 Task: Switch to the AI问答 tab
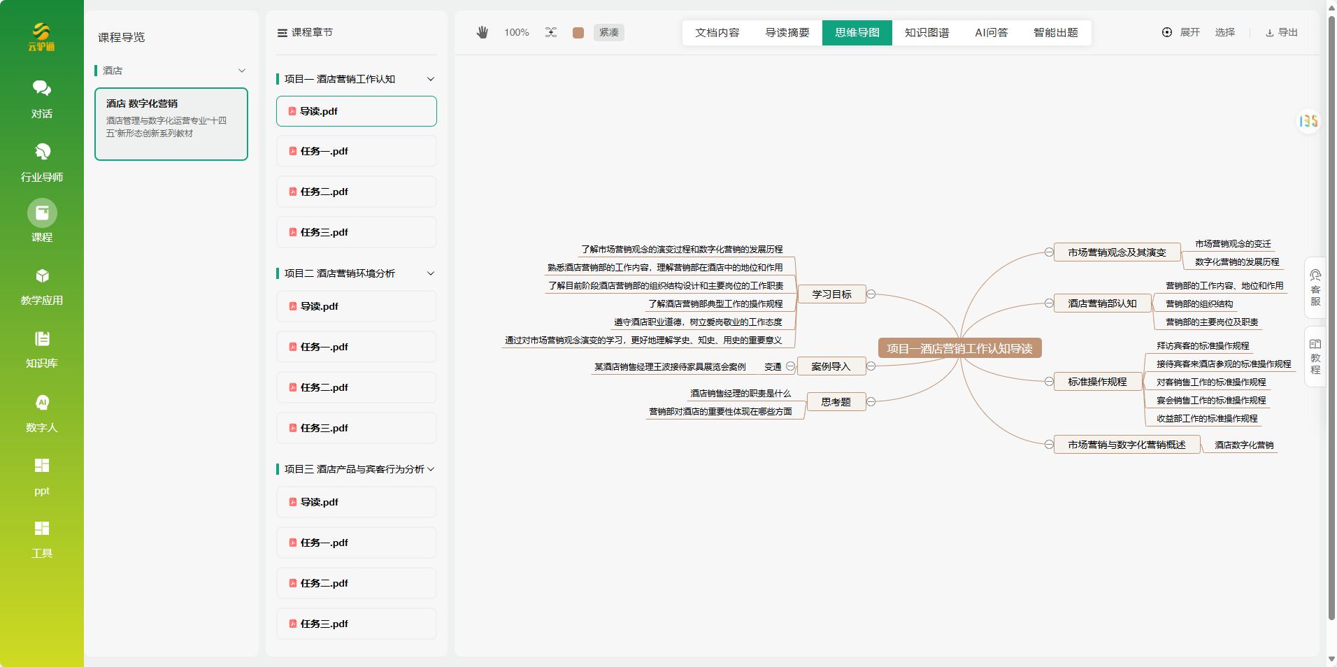[x=991, y=33]
